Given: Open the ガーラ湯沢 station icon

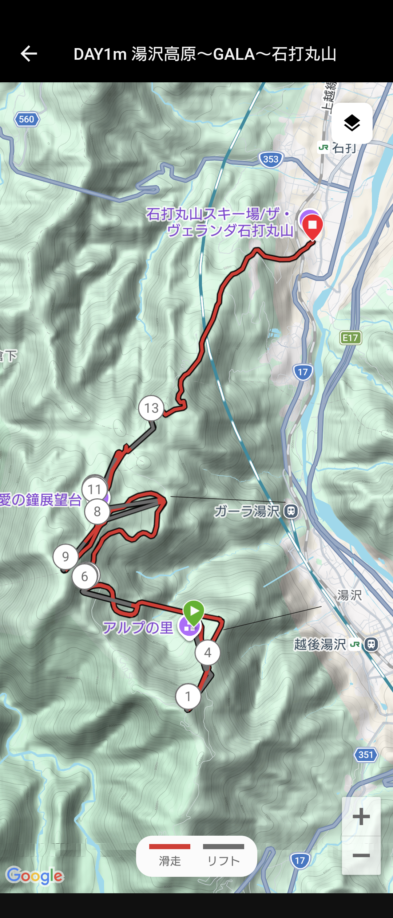Looking at the screenshot, I should coord(291,511).
